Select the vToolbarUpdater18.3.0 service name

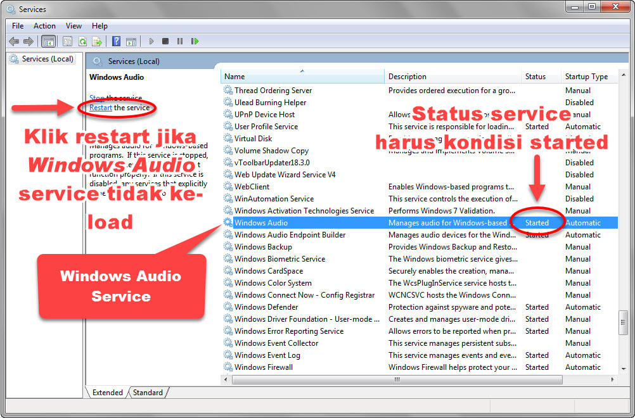(x=272, y=163)
